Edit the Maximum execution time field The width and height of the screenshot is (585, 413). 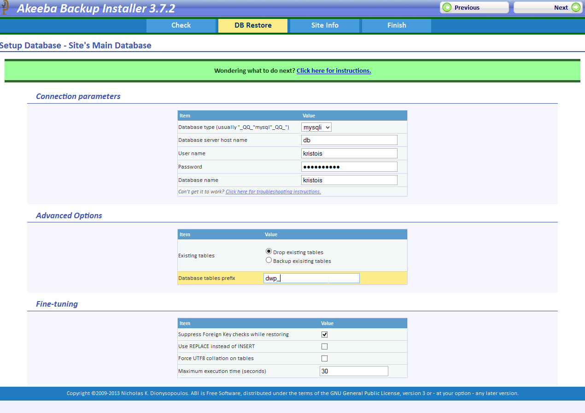point(354,371)
